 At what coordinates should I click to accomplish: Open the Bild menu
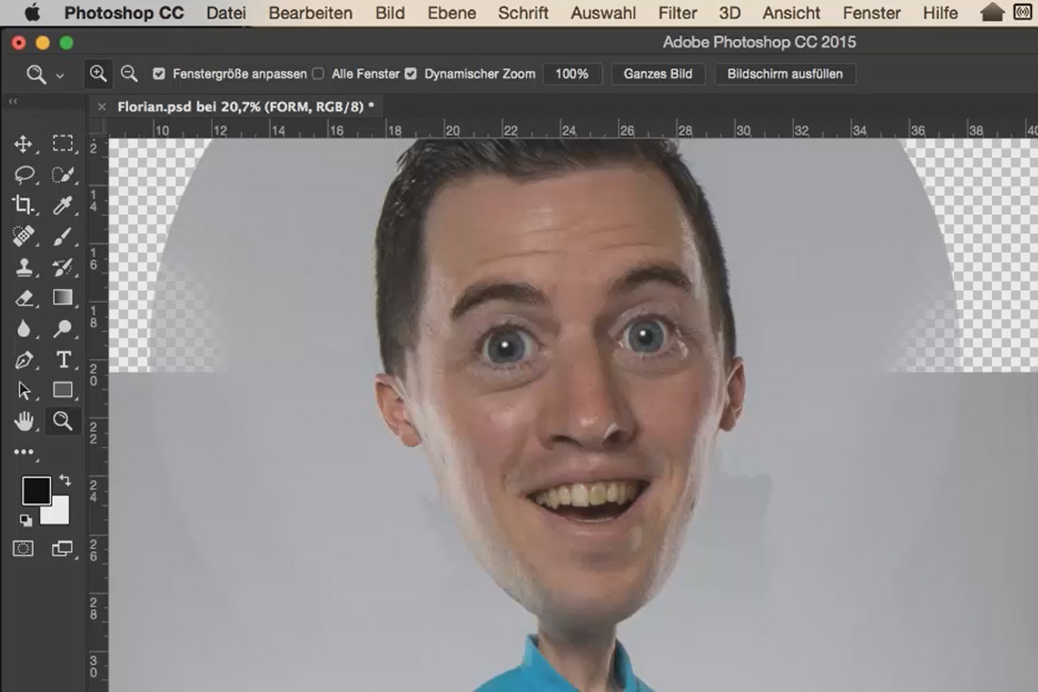(390, 13)
